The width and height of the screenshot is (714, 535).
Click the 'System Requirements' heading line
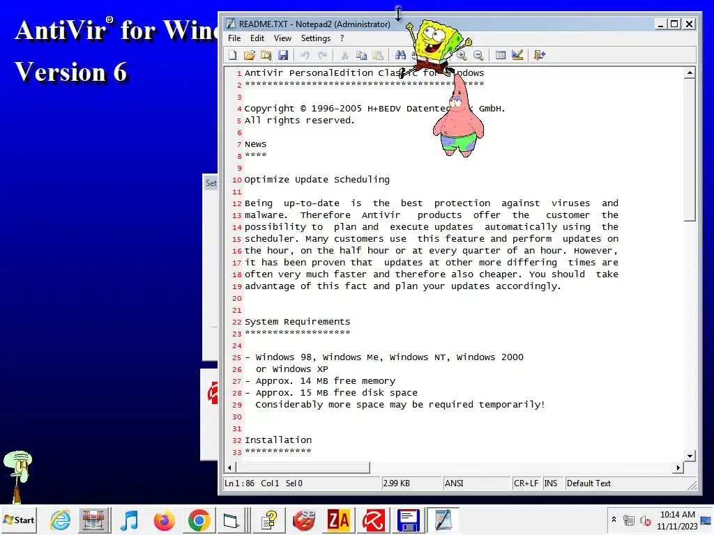pos(297,322)
